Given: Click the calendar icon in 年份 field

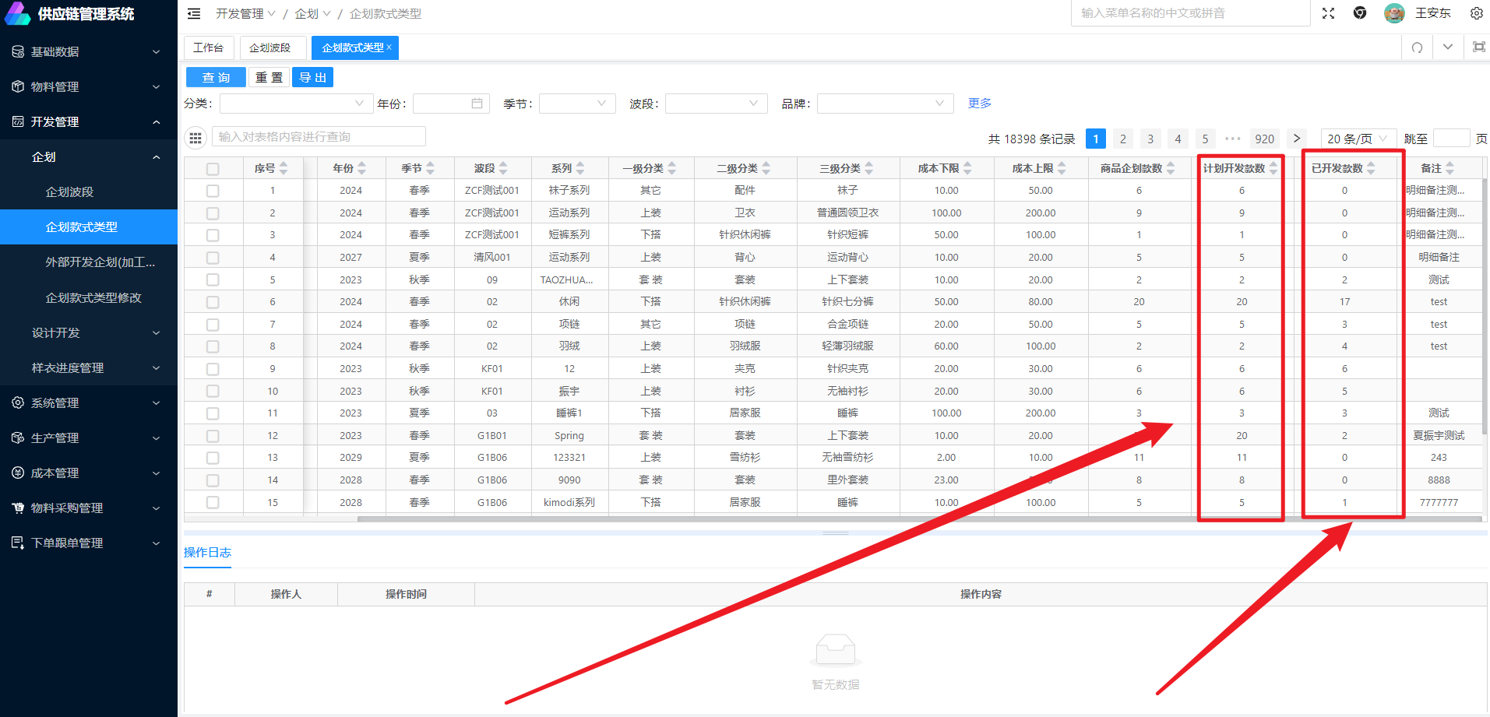Looking at the screenshot, I should point(477,104).
